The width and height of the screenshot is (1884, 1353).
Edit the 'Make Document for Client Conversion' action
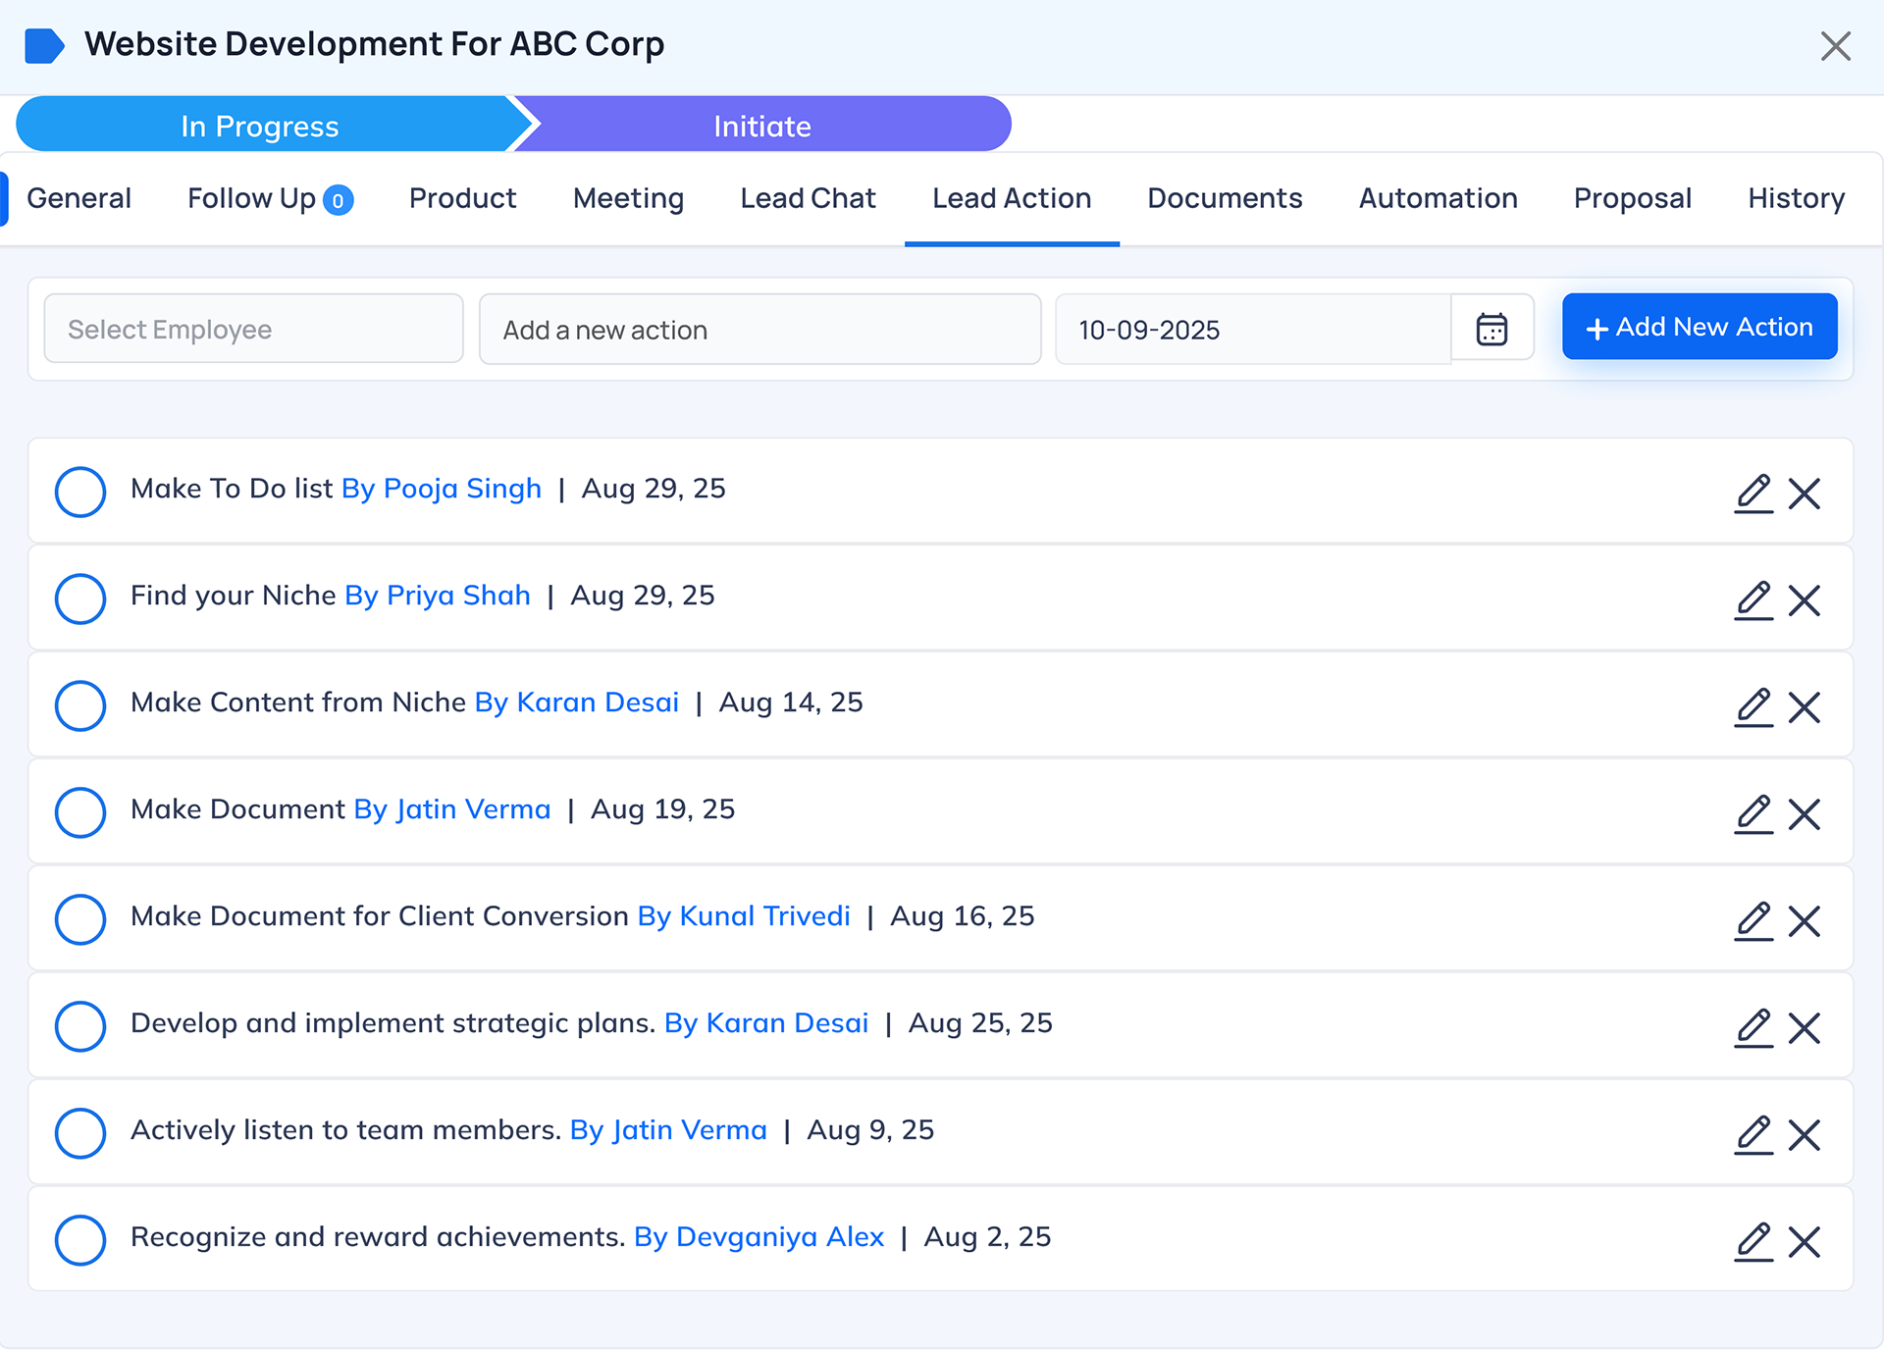[x=1753, y=921]
